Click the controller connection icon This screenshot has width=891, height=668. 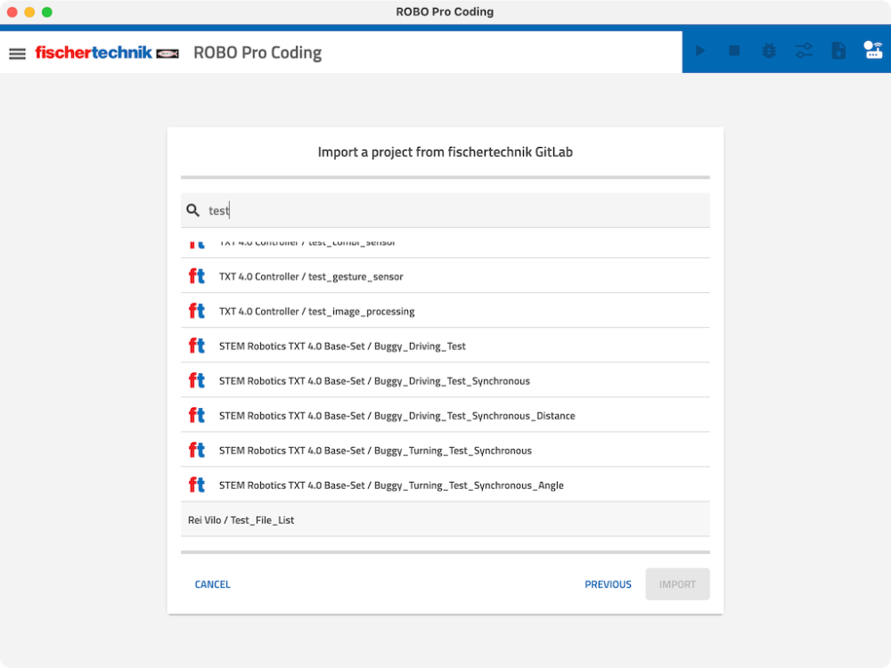click(x=873, y=51)
